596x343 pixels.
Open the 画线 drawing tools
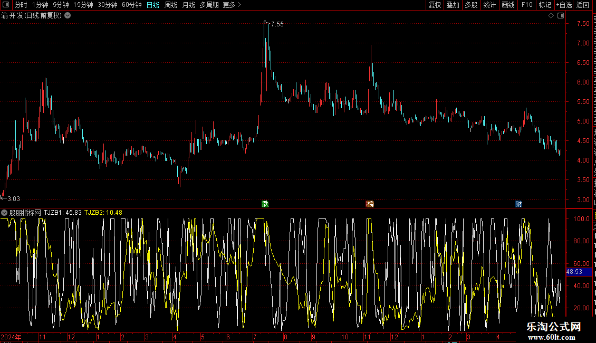click(x=508, y=5)
